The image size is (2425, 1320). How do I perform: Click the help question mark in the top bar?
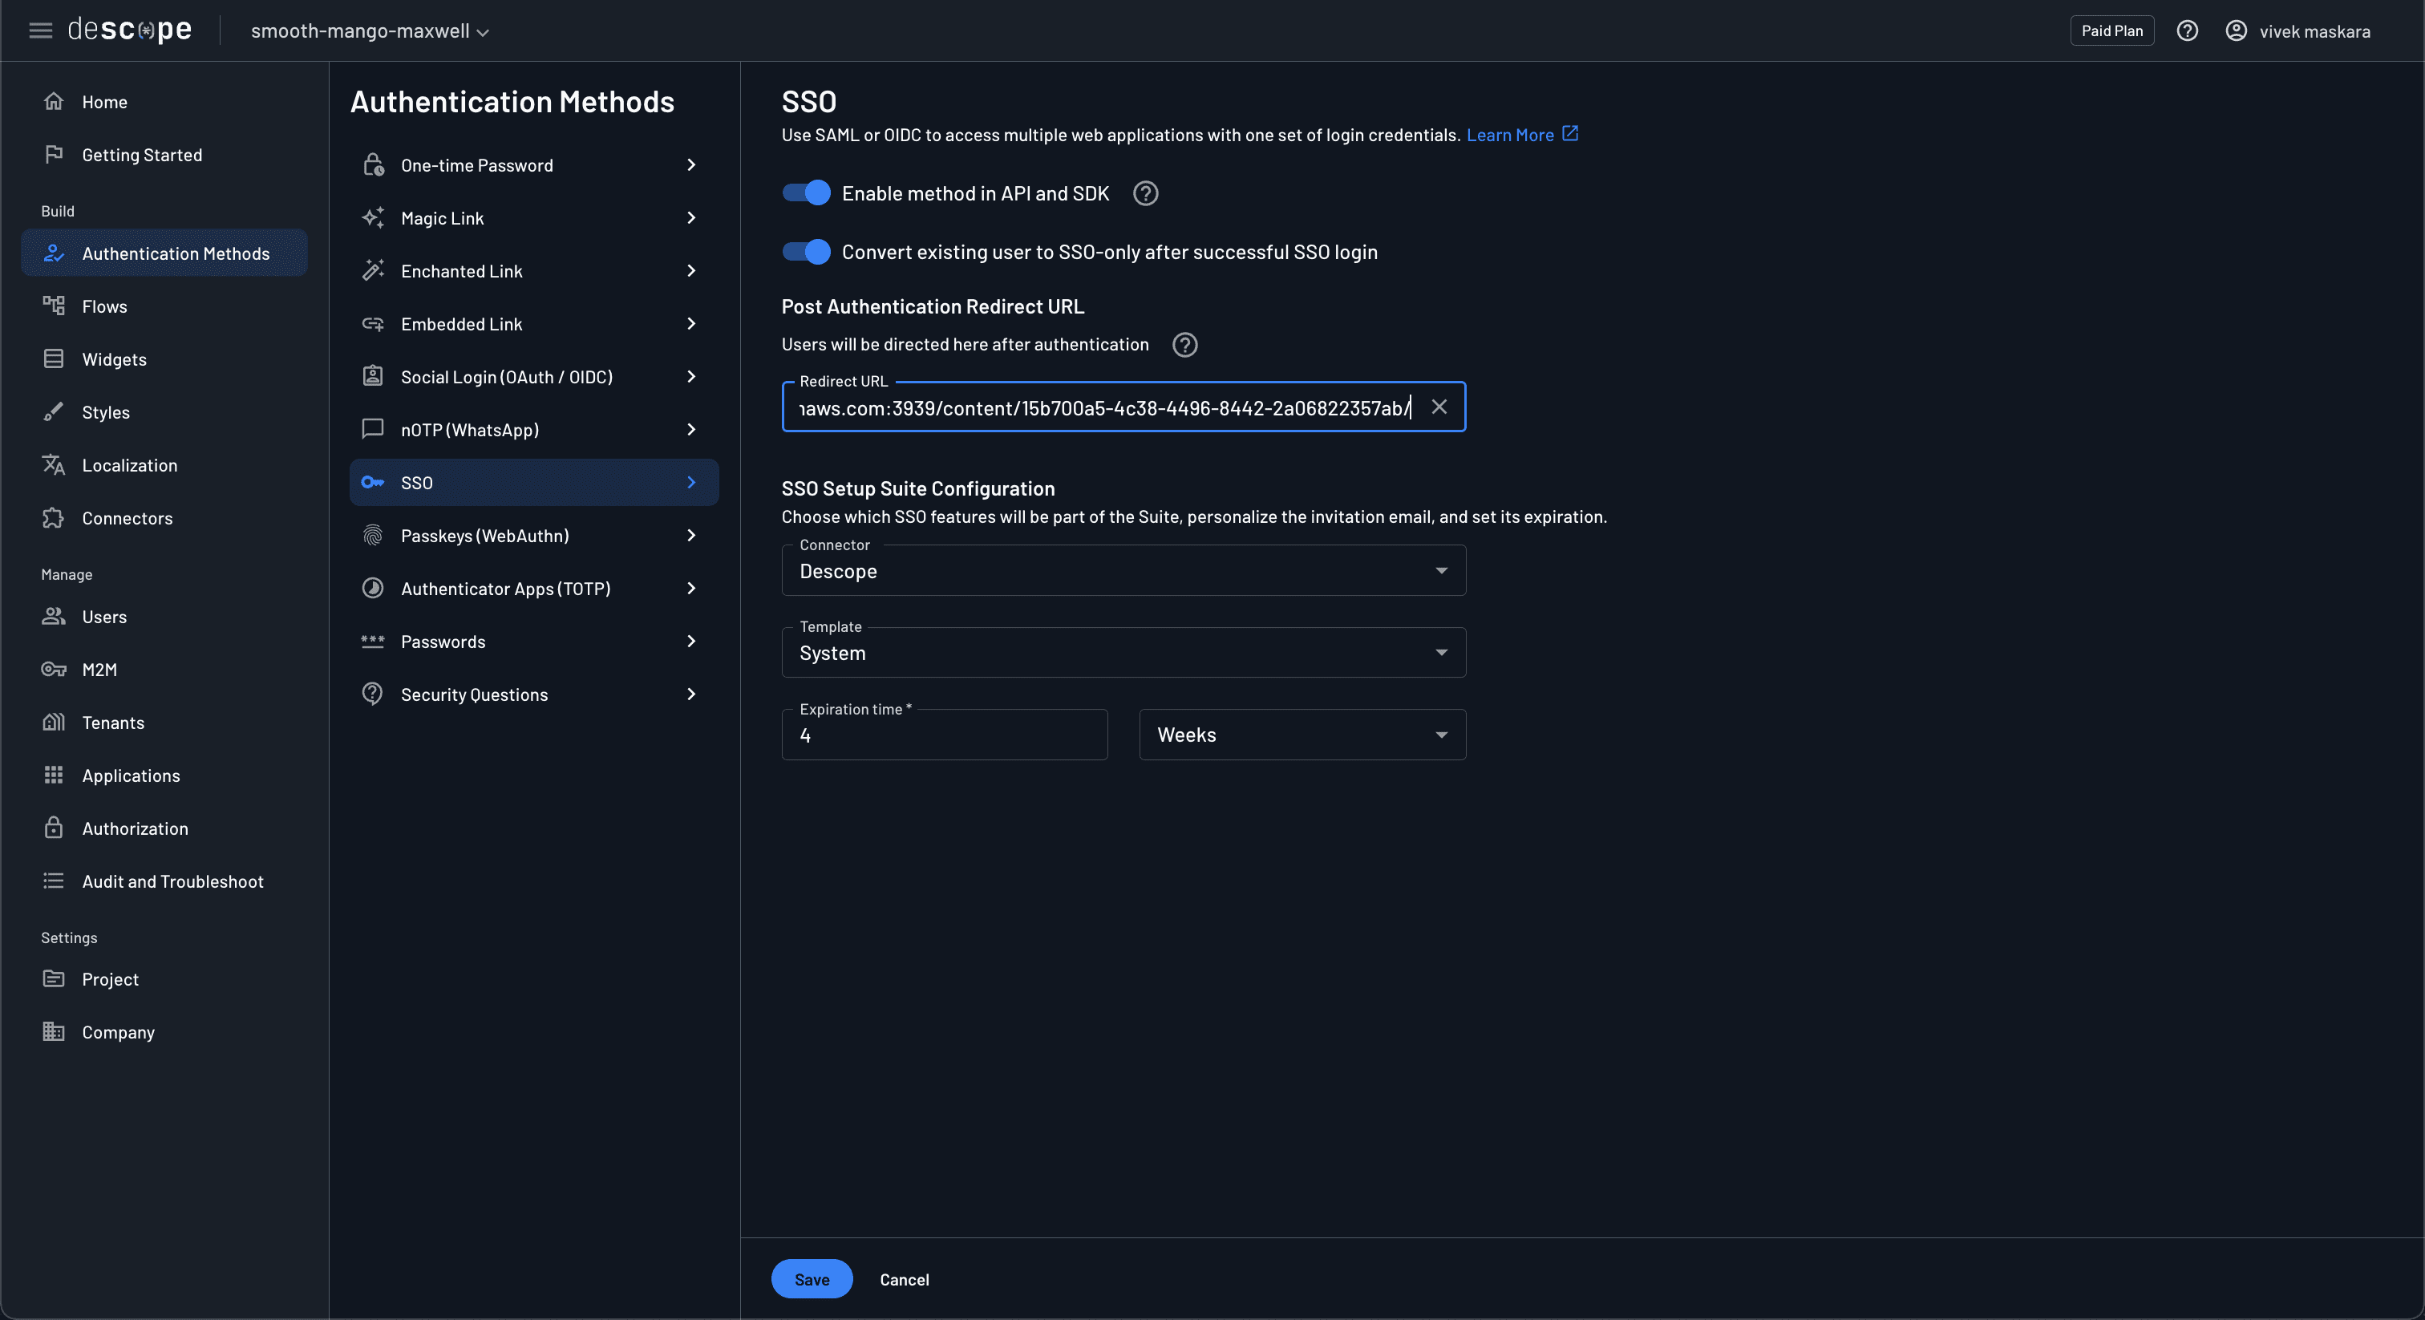(x=2188, y=30)
